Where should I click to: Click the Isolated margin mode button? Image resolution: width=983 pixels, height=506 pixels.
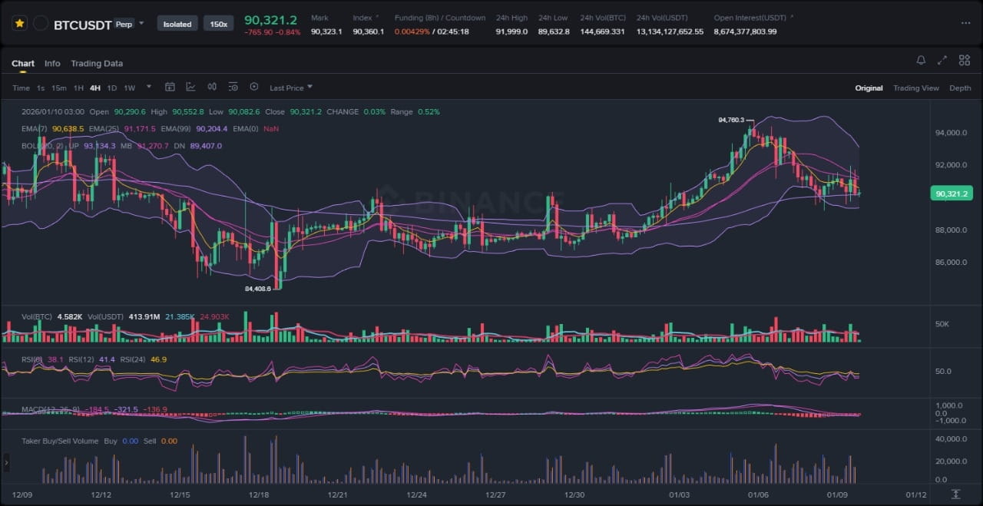(x=177, y=24)
